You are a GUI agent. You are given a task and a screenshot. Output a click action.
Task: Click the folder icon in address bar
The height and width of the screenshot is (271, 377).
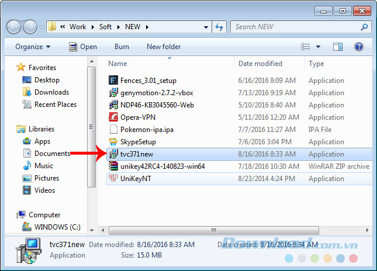click(x=52, y=26)
